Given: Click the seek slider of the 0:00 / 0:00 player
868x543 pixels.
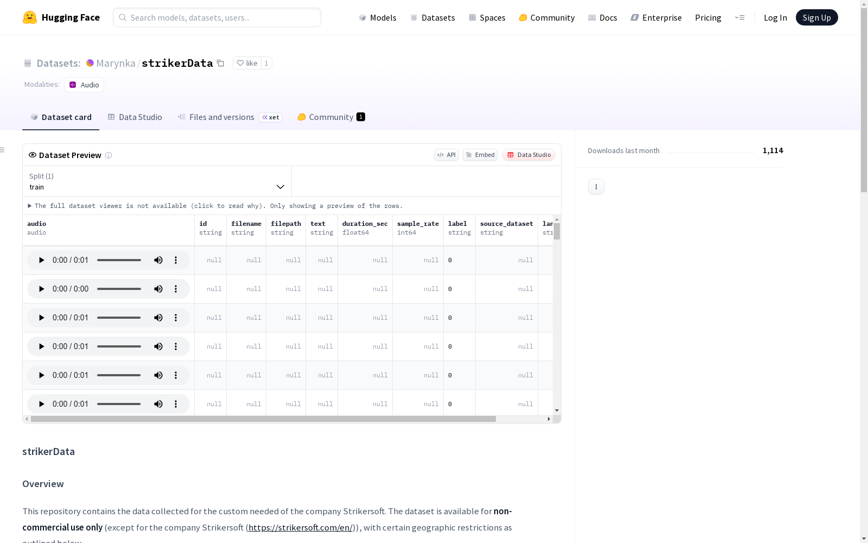Looking at the screenshot, I should tap(119, 289).
